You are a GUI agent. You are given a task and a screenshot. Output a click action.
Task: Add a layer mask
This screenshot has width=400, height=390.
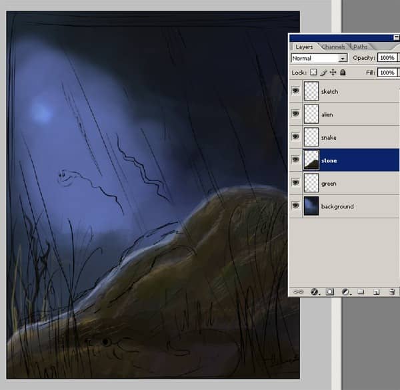pyautogui.click(x=329, y=292)
